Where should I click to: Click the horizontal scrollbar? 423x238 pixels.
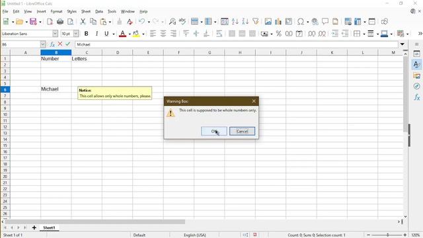coord(95,222)
